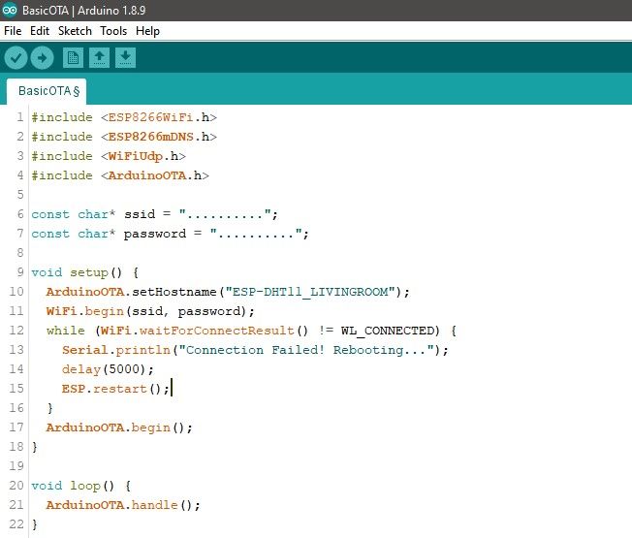The width and height of the screenshot is (632, 538).
Task: Open the File menu
Action: (13, 31)
